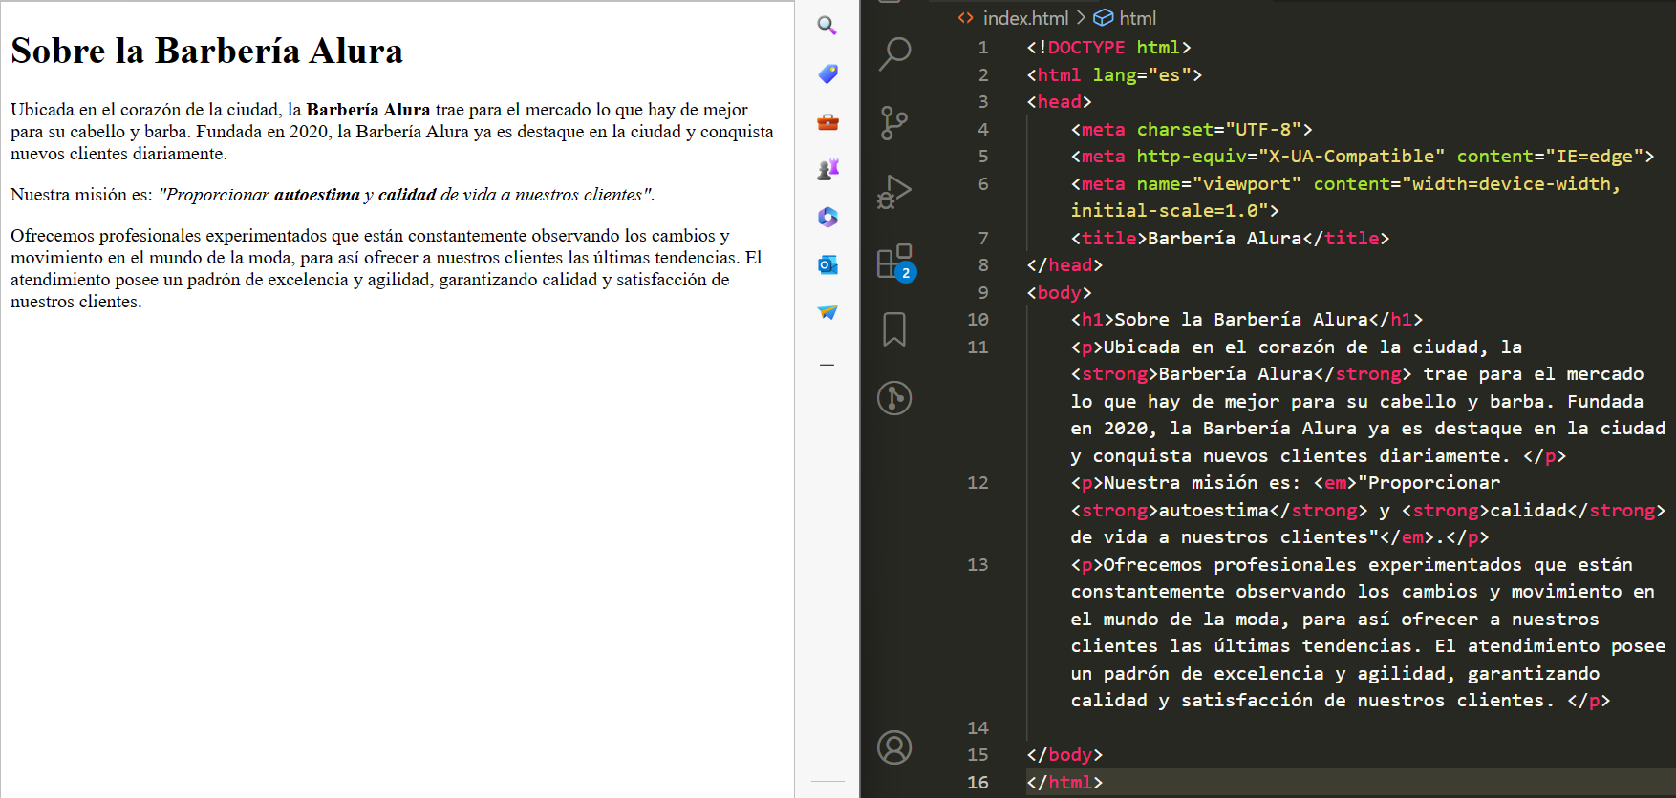Click the strong 'Barbería Alura' code in the editor
1676x798 pixels.
(x=1241, y=374)
